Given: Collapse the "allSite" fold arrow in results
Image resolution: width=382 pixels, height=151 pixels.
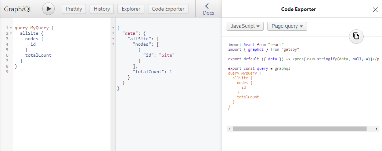Looking at the screenshot, I should [x=113, y=39].
